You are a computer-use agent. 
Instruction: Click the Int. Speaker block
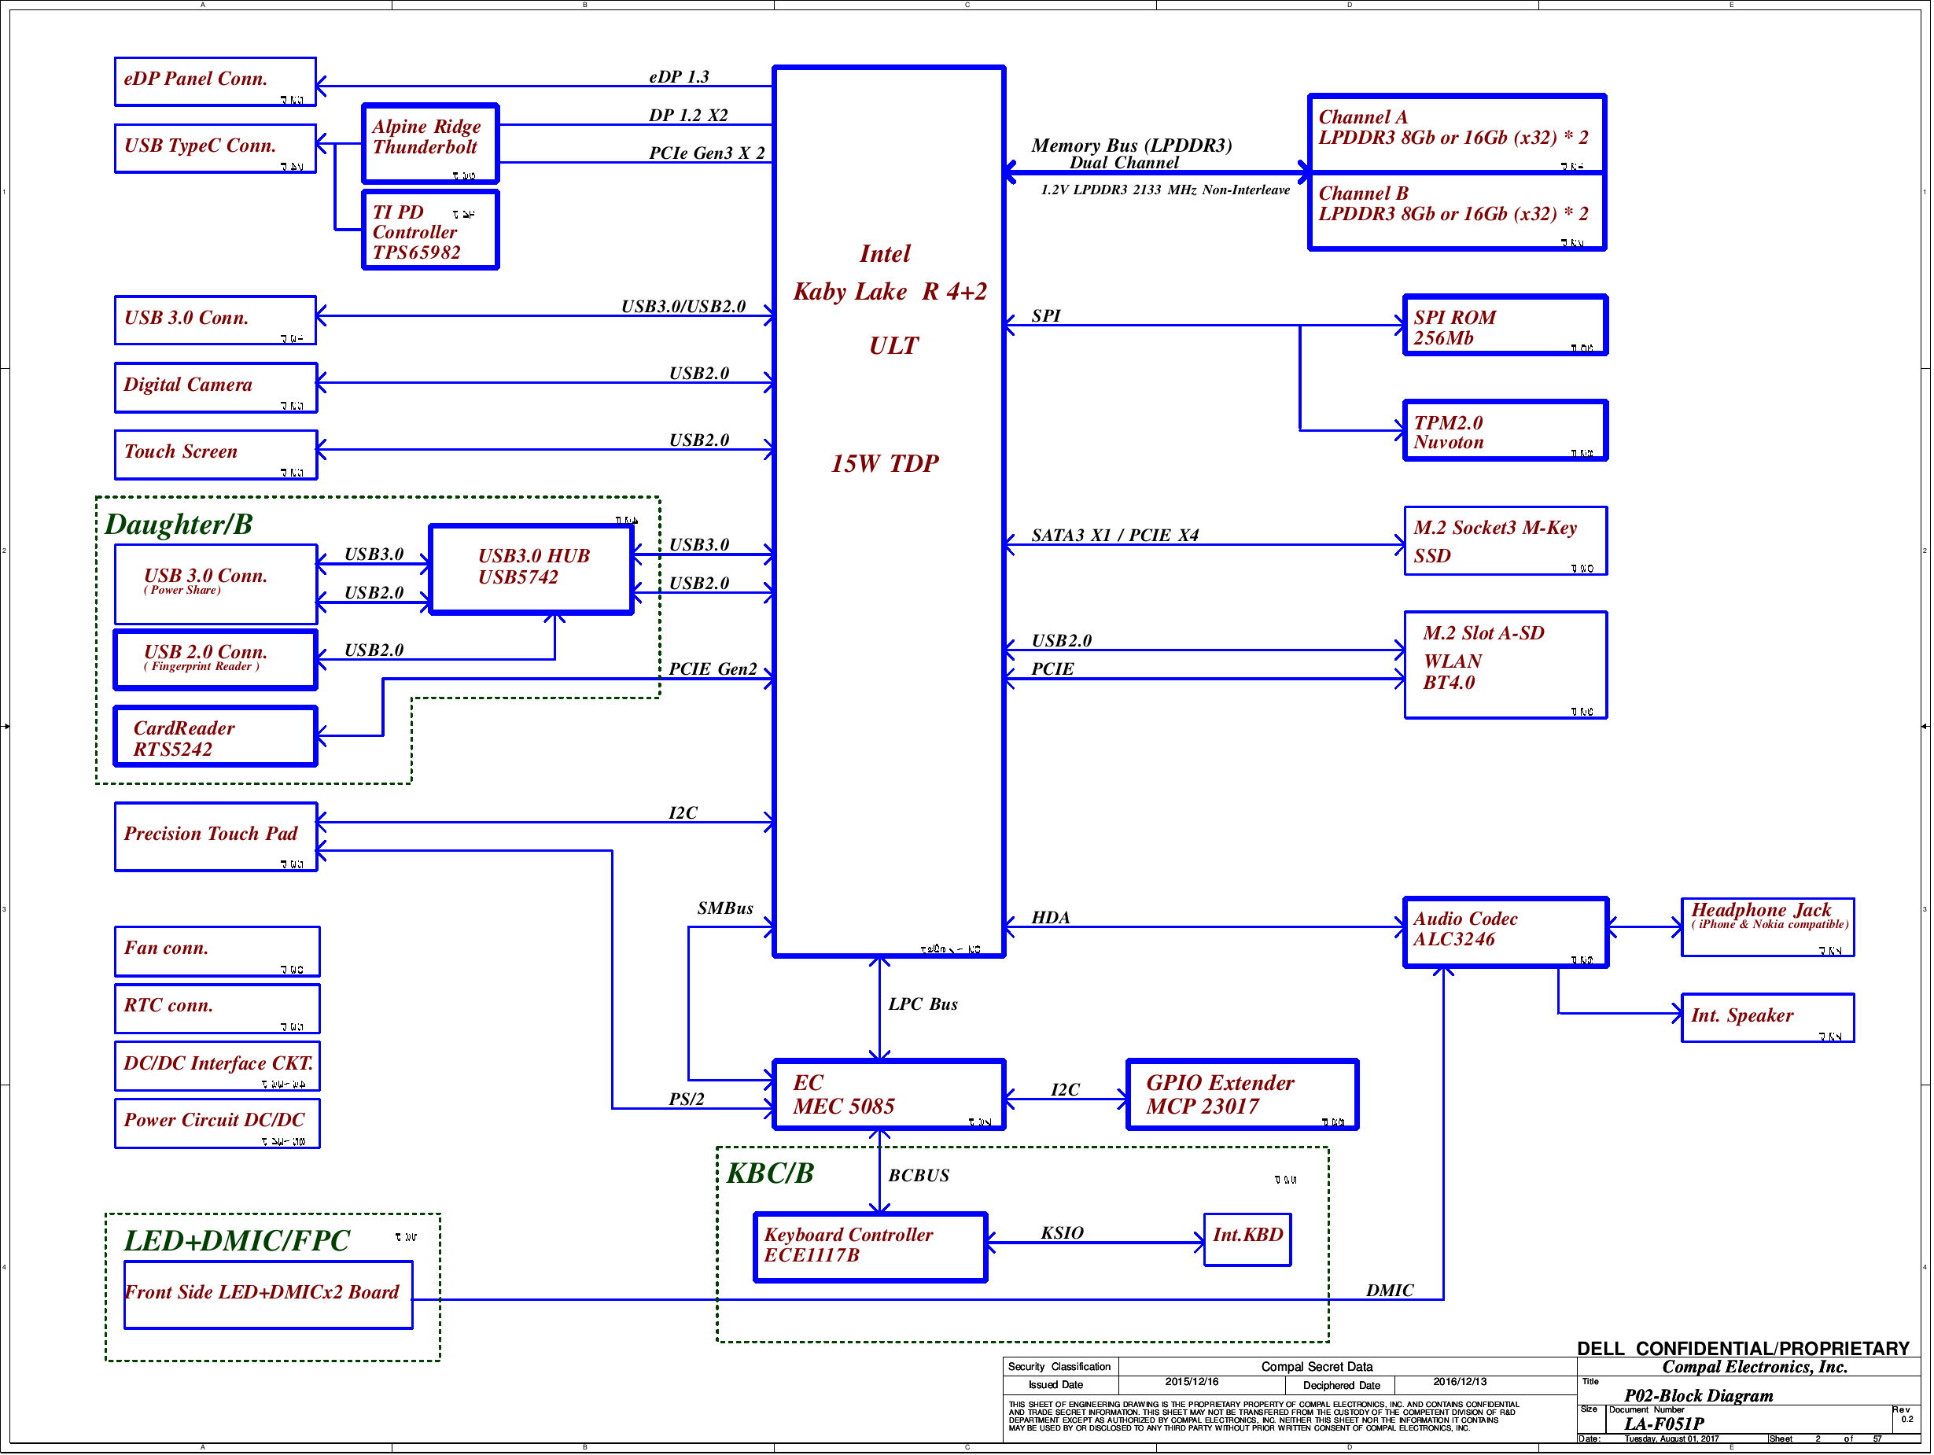(x=1767, y=1018)
